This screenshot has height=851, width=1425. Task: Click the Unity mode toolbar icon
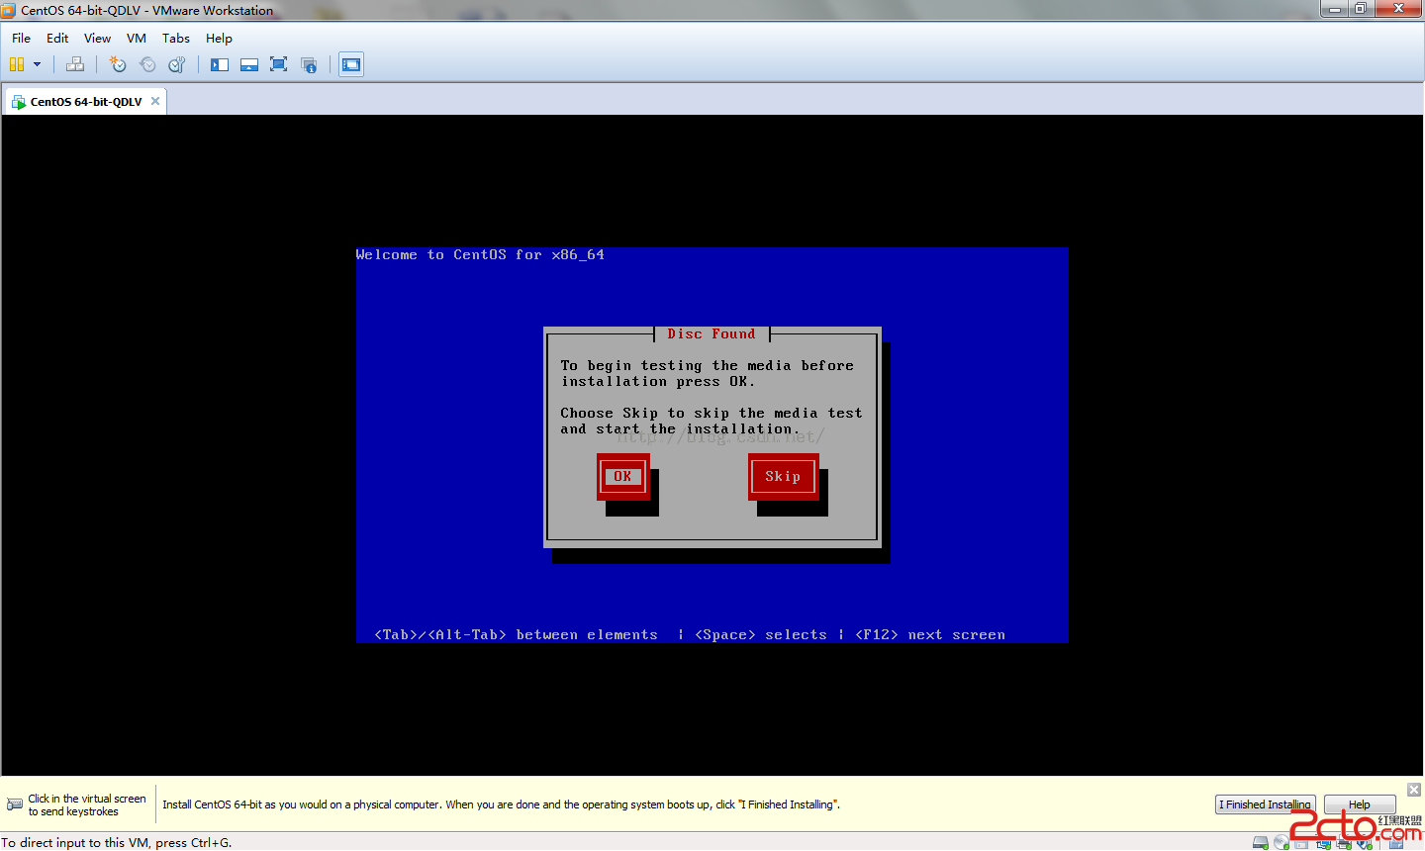point(309,64)
